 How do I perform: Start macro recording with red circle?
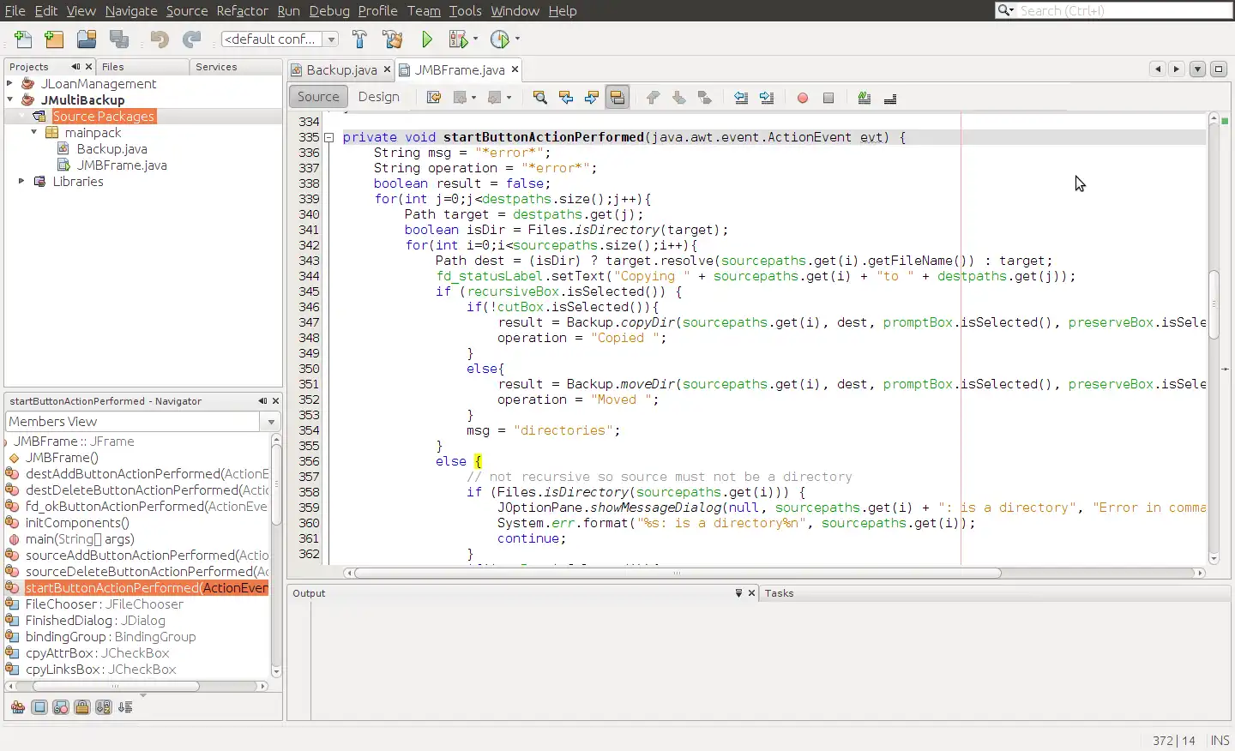tap(803, 98)
